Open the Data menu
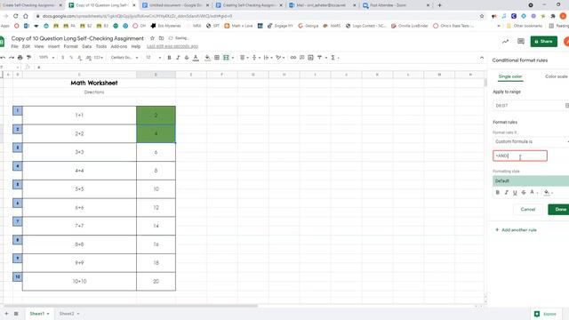 87,46
